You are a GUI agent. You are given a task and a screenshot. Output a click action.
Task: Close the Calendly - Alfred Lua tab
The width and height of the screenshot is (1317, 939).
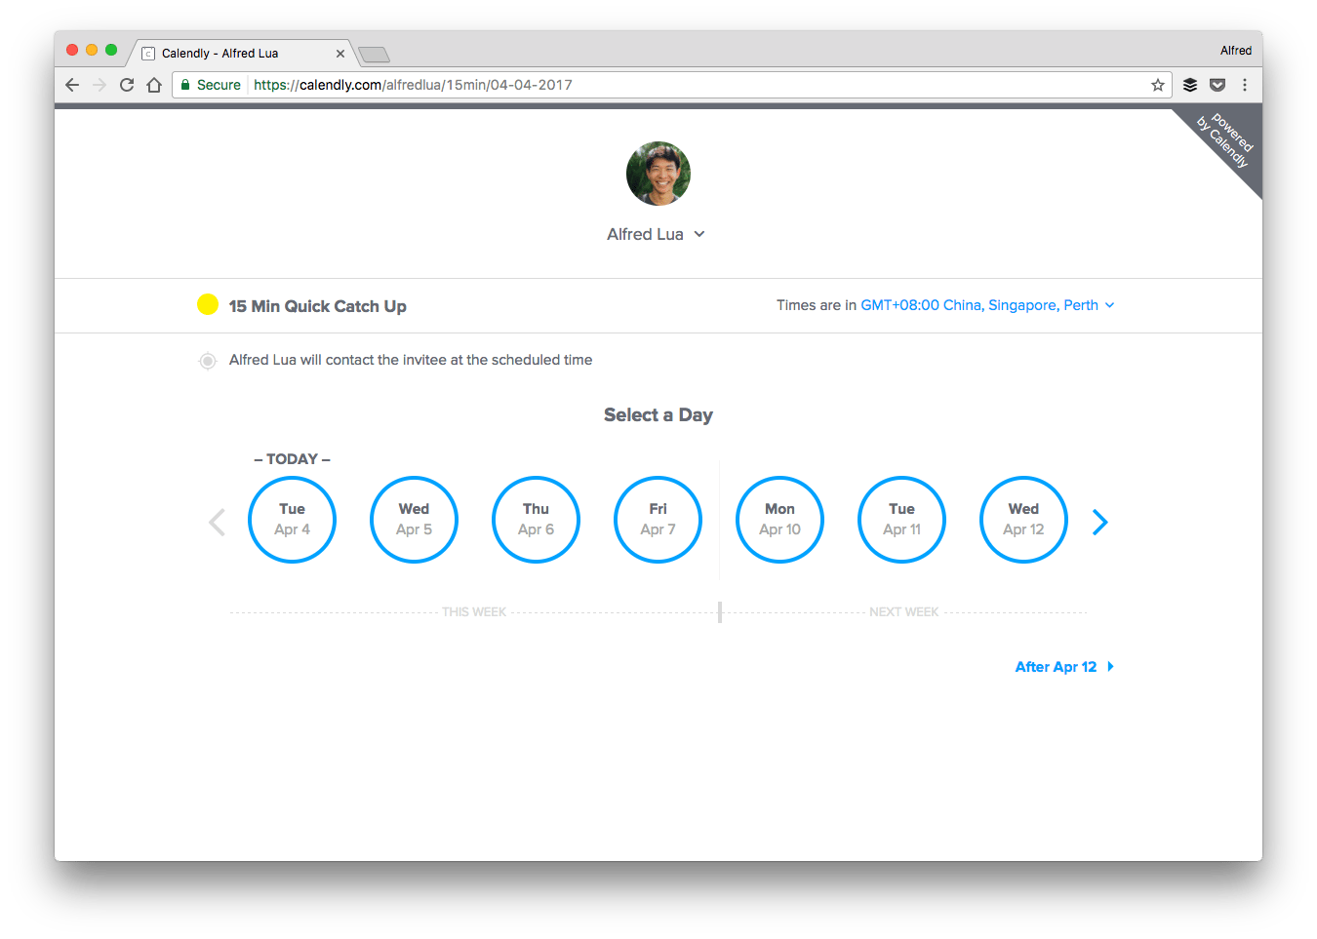(340, 54)
